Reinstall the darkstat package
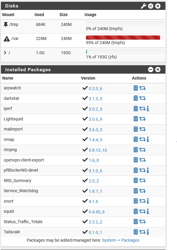The height and width of the screenshot is (250, 177). pos(142,98)
